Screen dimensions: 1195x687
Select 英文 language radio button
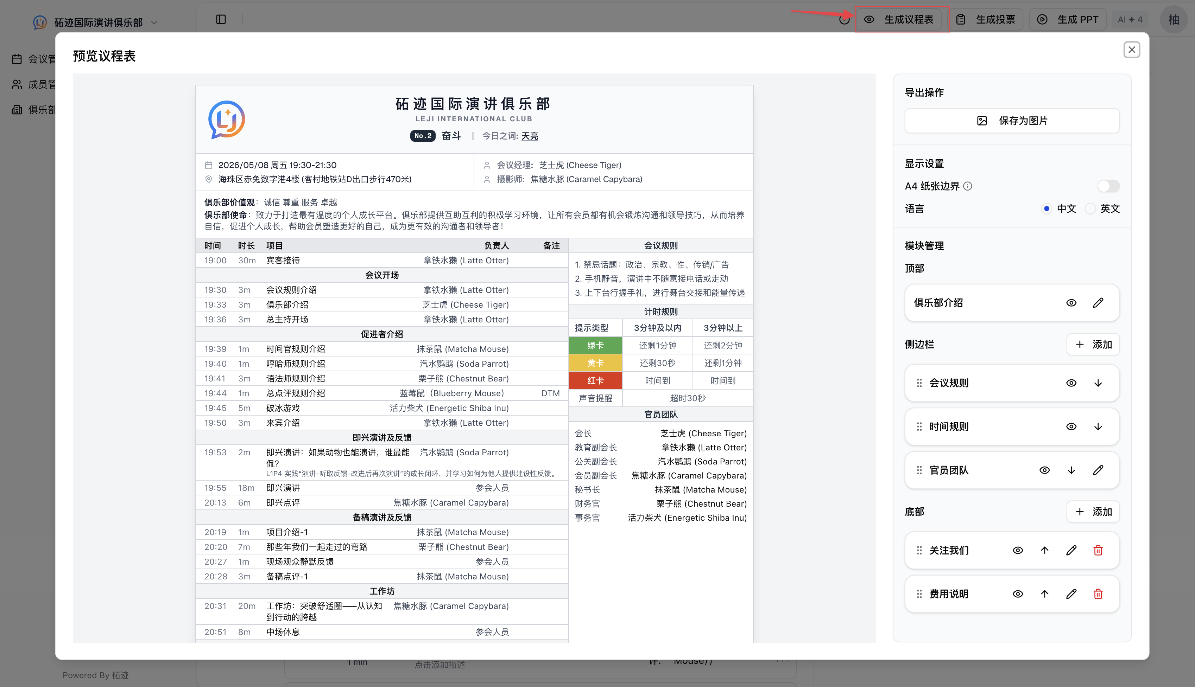1090,208
